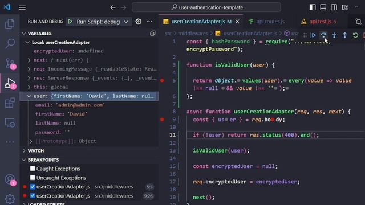Click line number 15 in the gutter
This screenshot has width=365, height=205.
click(x=172, y=166)
